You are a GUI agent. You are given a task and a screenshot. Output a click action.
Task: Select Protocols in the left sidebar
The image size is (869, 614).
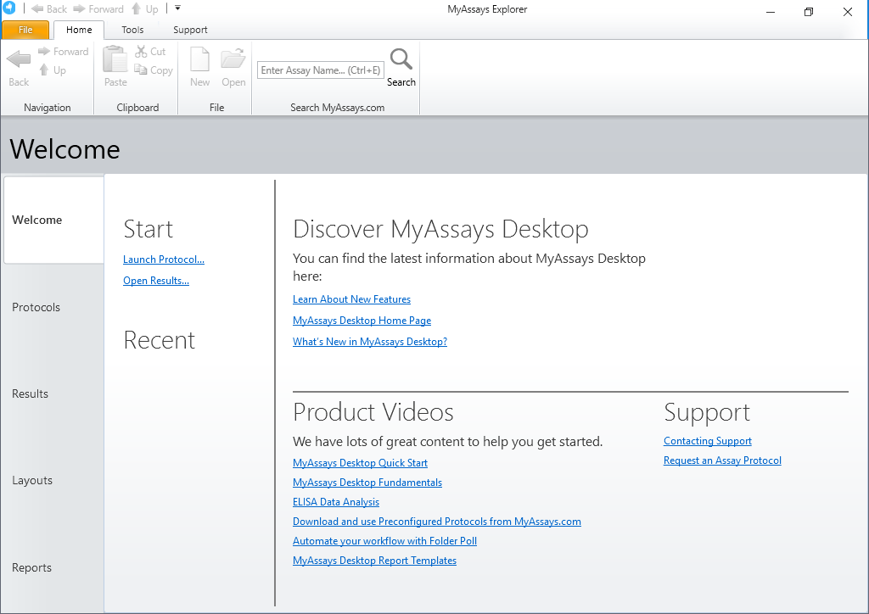pos(36,307)
